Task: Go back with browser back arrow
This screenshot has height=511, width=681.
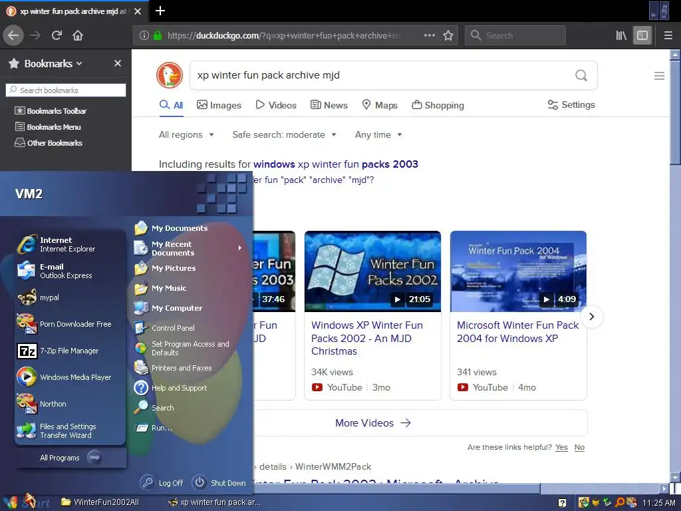Action: [13, 35]
